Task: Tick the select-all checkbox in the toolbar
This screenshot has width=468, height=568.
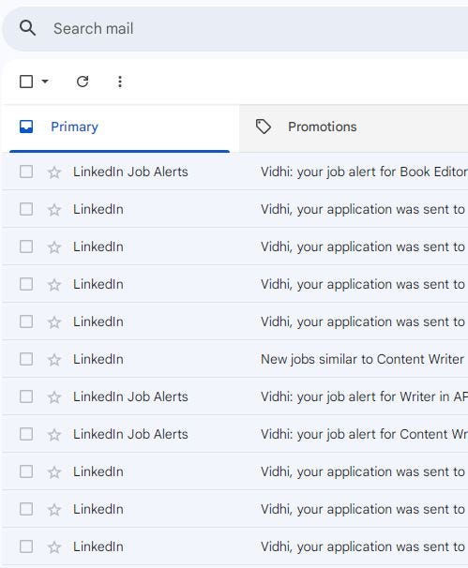Action: click(26, 82)
